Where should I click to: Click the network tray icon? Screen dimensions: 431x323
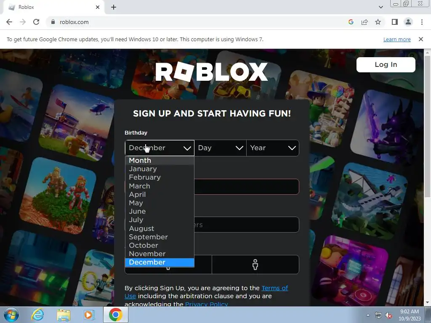click(378, 315)
